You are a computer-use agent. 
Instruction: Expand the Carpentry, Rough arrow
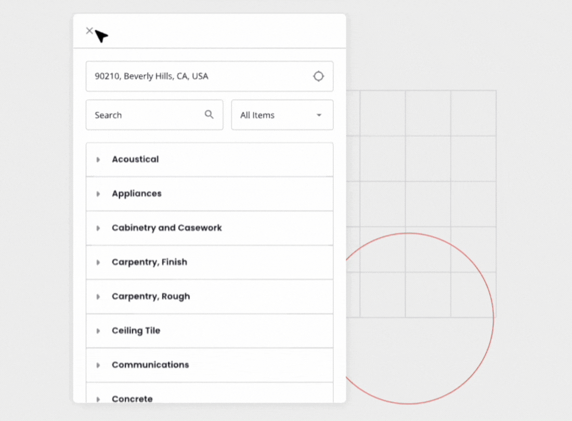click(x=98, y=297)
